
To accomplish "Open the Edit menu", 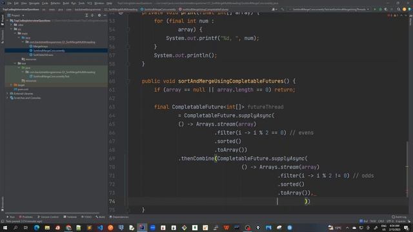I will point(16,3).
